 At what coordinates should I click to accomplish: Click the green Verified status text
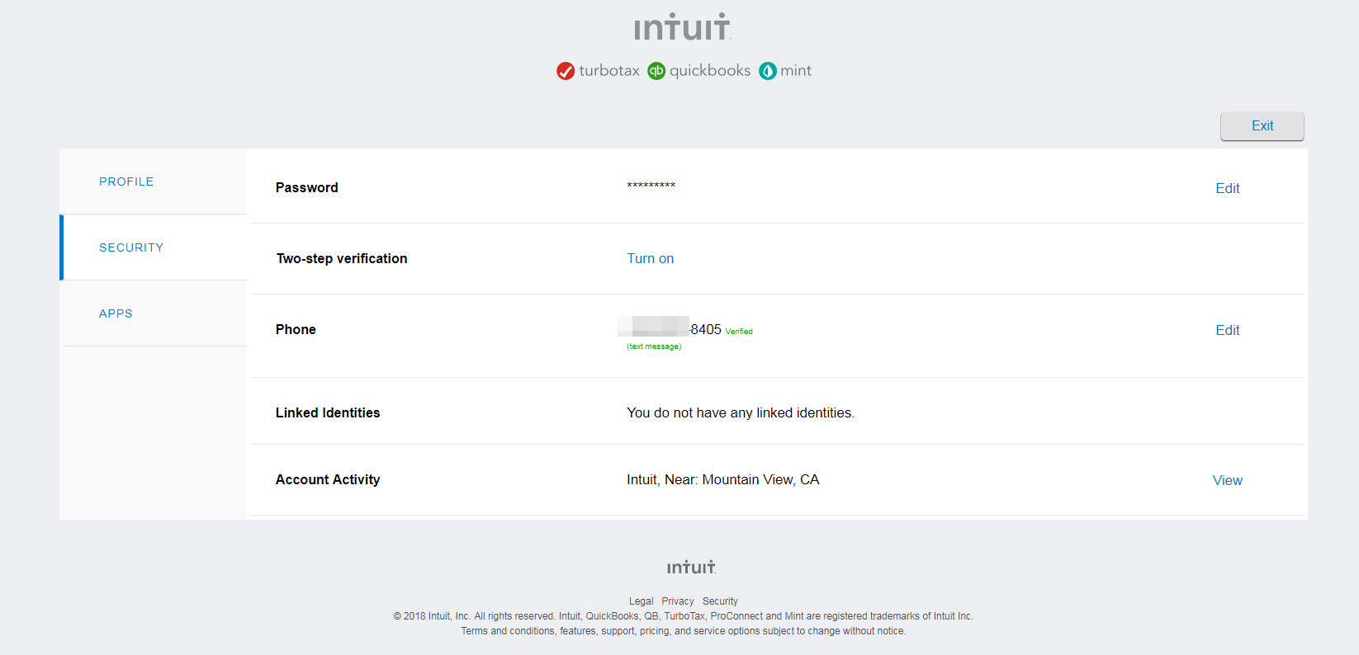[739, 332]
